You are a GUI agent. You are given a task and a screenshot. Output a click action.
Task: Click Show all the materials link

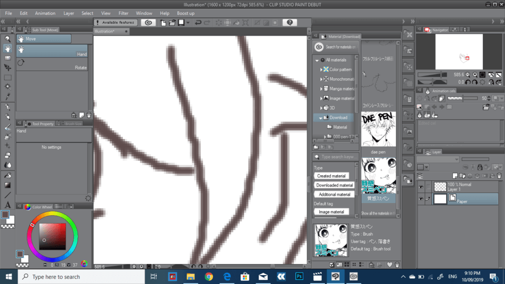[x=378, y=214]
